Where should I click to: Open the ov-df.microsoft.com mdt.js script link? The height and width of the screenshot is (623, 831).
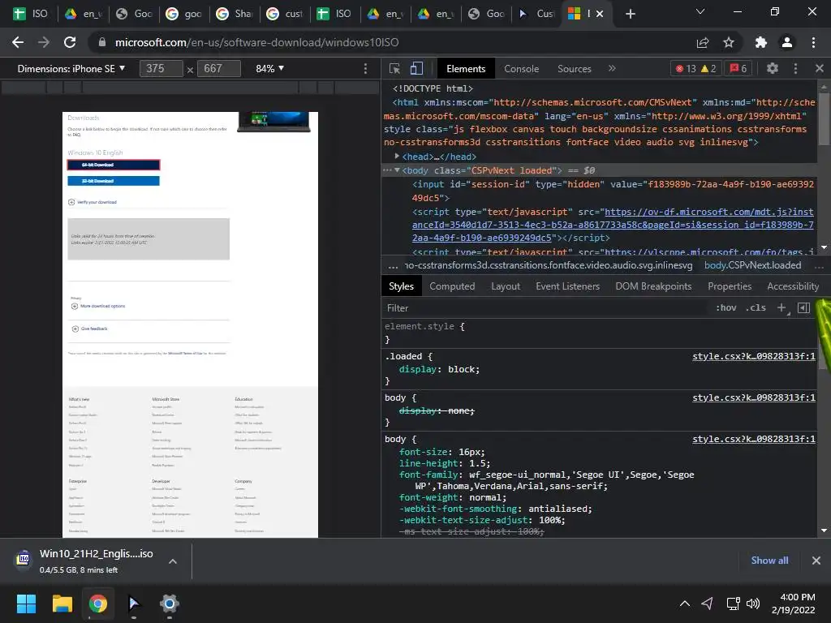click(613, 225)
